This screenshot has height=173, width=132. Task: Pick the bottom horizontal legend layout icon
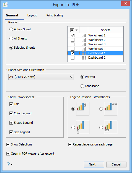coord(111,127)
